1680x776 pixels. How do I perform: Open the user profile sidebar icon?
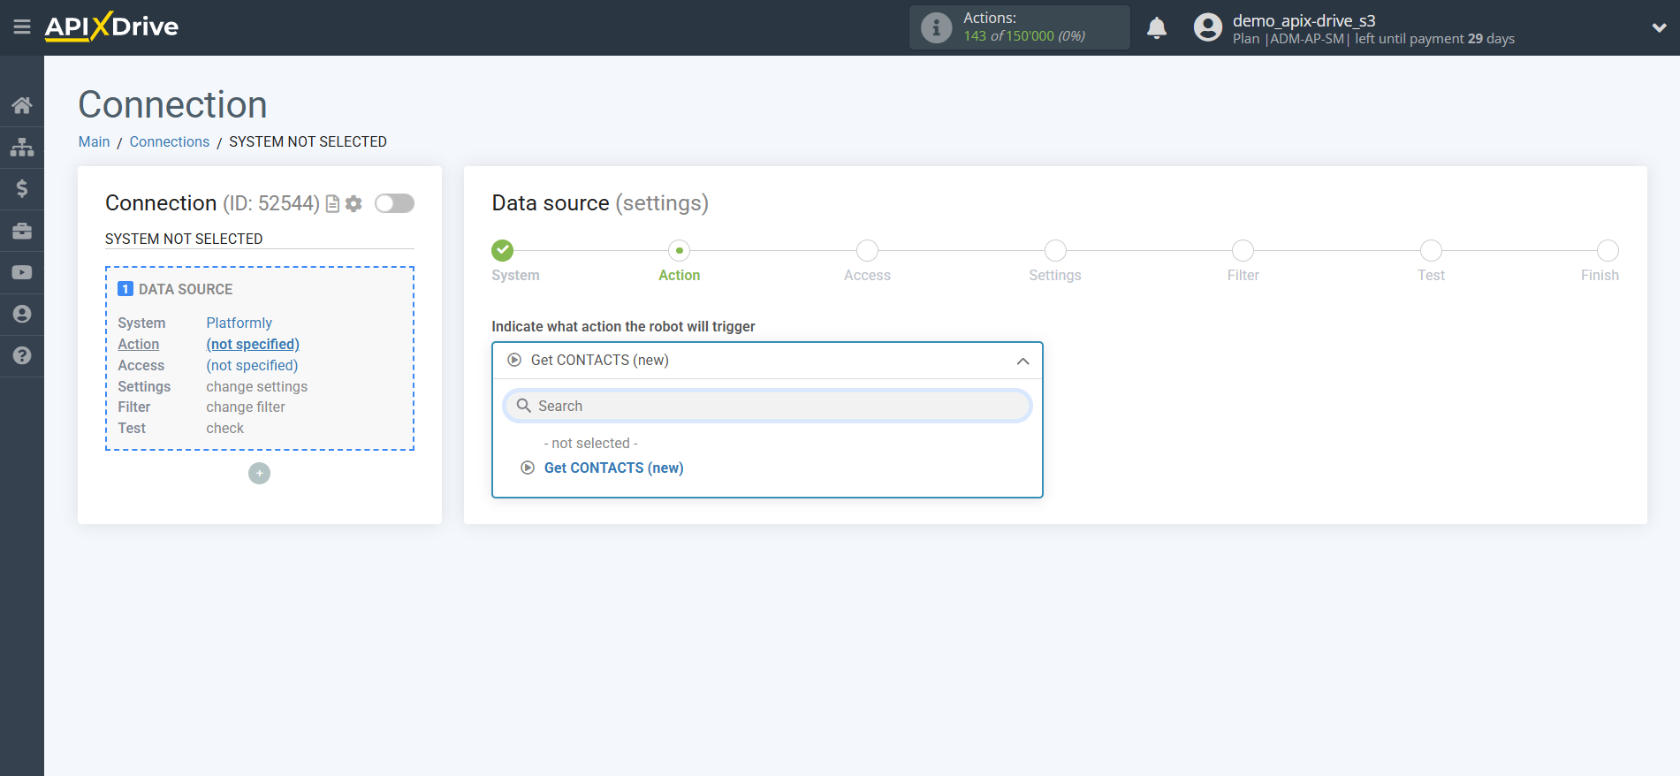[22, 314]
